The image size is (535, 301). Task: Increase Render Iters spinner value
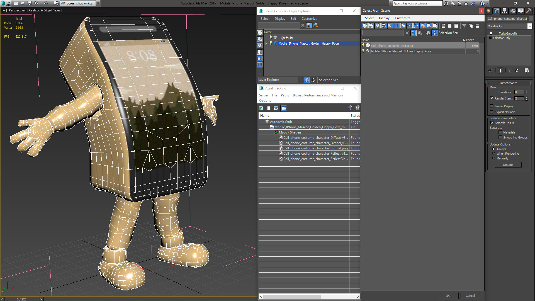(x=526, y=97)
